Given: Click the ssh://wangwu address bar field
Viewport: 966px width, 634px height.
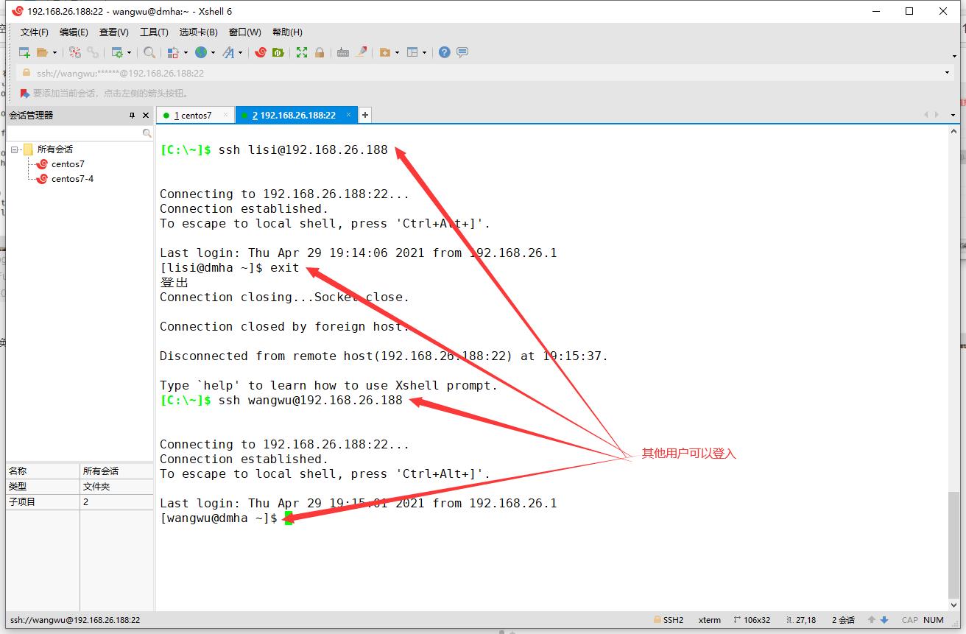Looking at the screenshot, I should pyautogui.click(x=479, y=73).
